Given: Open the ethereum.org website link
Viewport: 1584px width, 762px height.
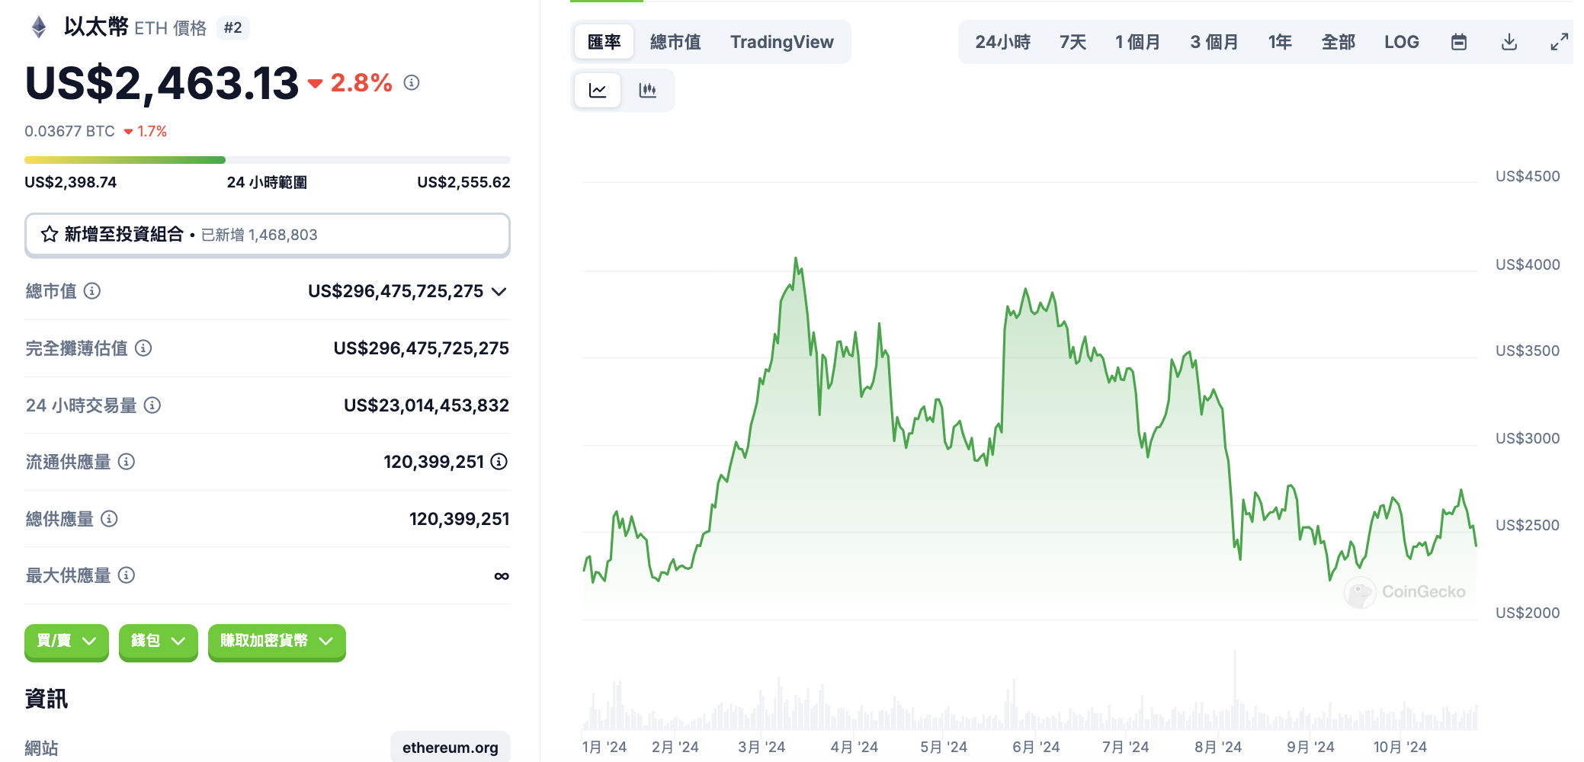Looking at the screenshot, I should [x=450, y=748].
